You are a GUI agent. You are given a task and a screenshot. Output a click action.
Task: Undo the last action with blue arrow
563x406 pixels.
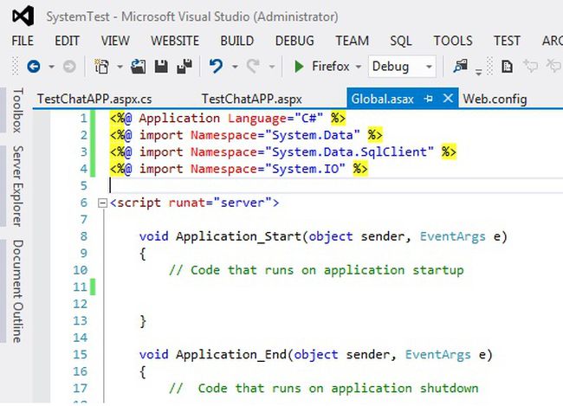[x=216, y=67]
